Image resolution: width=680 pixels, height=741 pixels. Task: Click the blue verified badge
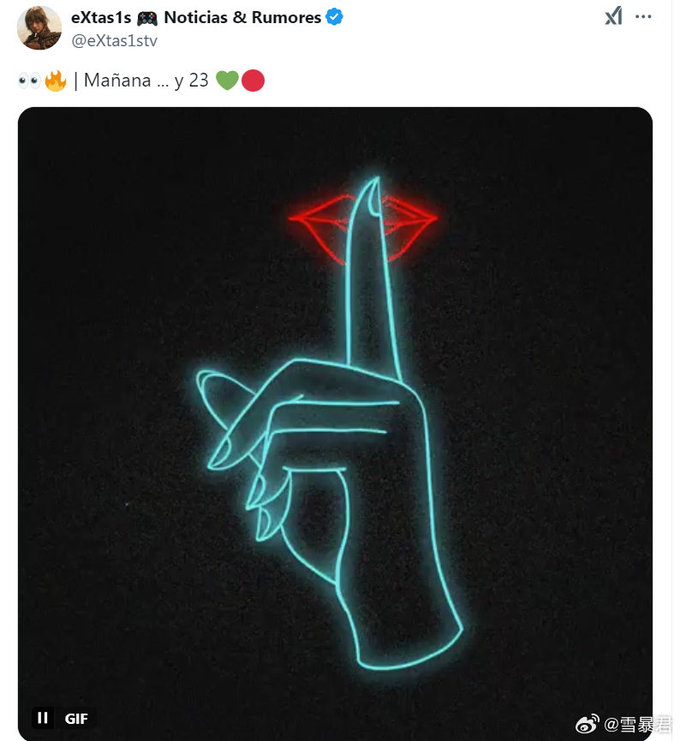(x=335, y=17)
